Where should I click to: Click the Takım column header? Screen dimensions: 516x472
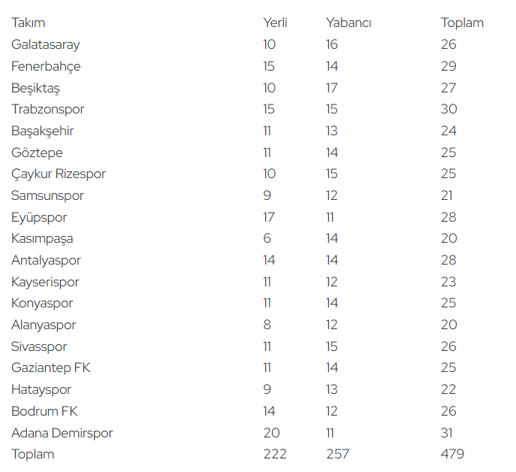coord(29,23)
